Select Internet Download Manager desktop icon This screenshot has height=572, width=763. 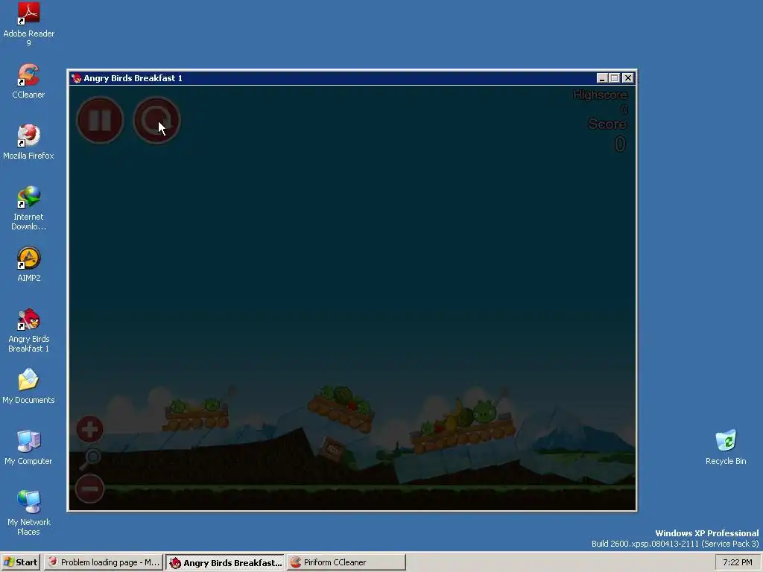coord(28,209)
